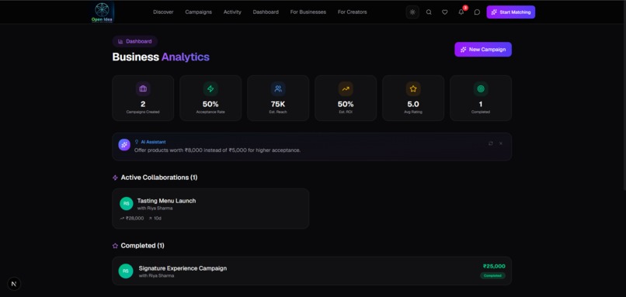
Task: Click the Business Analytics heading
Action: 161,57
